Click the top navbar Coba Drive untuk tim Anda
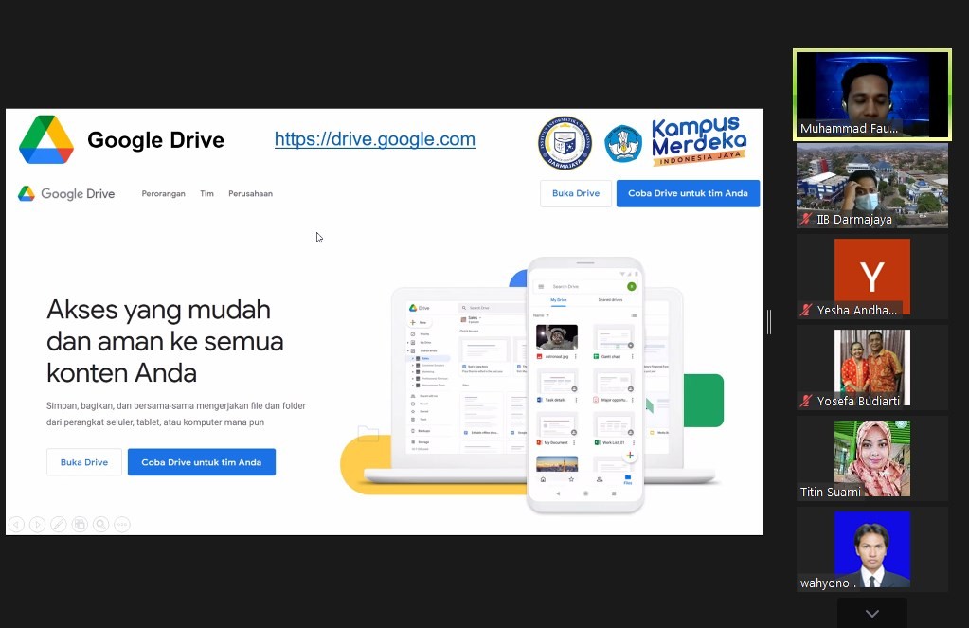The image size is (969, 628). (688, 193)
